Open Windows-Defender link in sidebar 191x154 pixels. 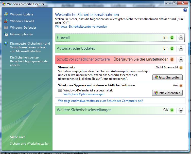tap(23, 28)
